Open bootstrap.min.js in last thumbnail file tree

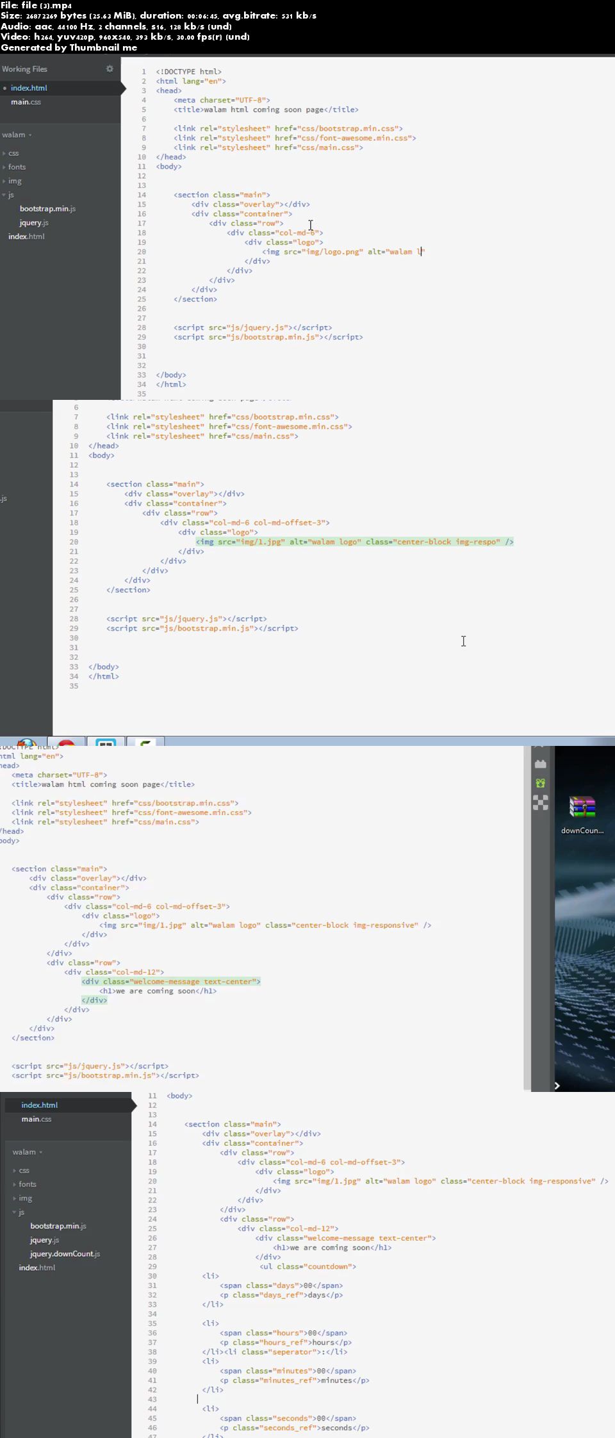coord(58,1226)
